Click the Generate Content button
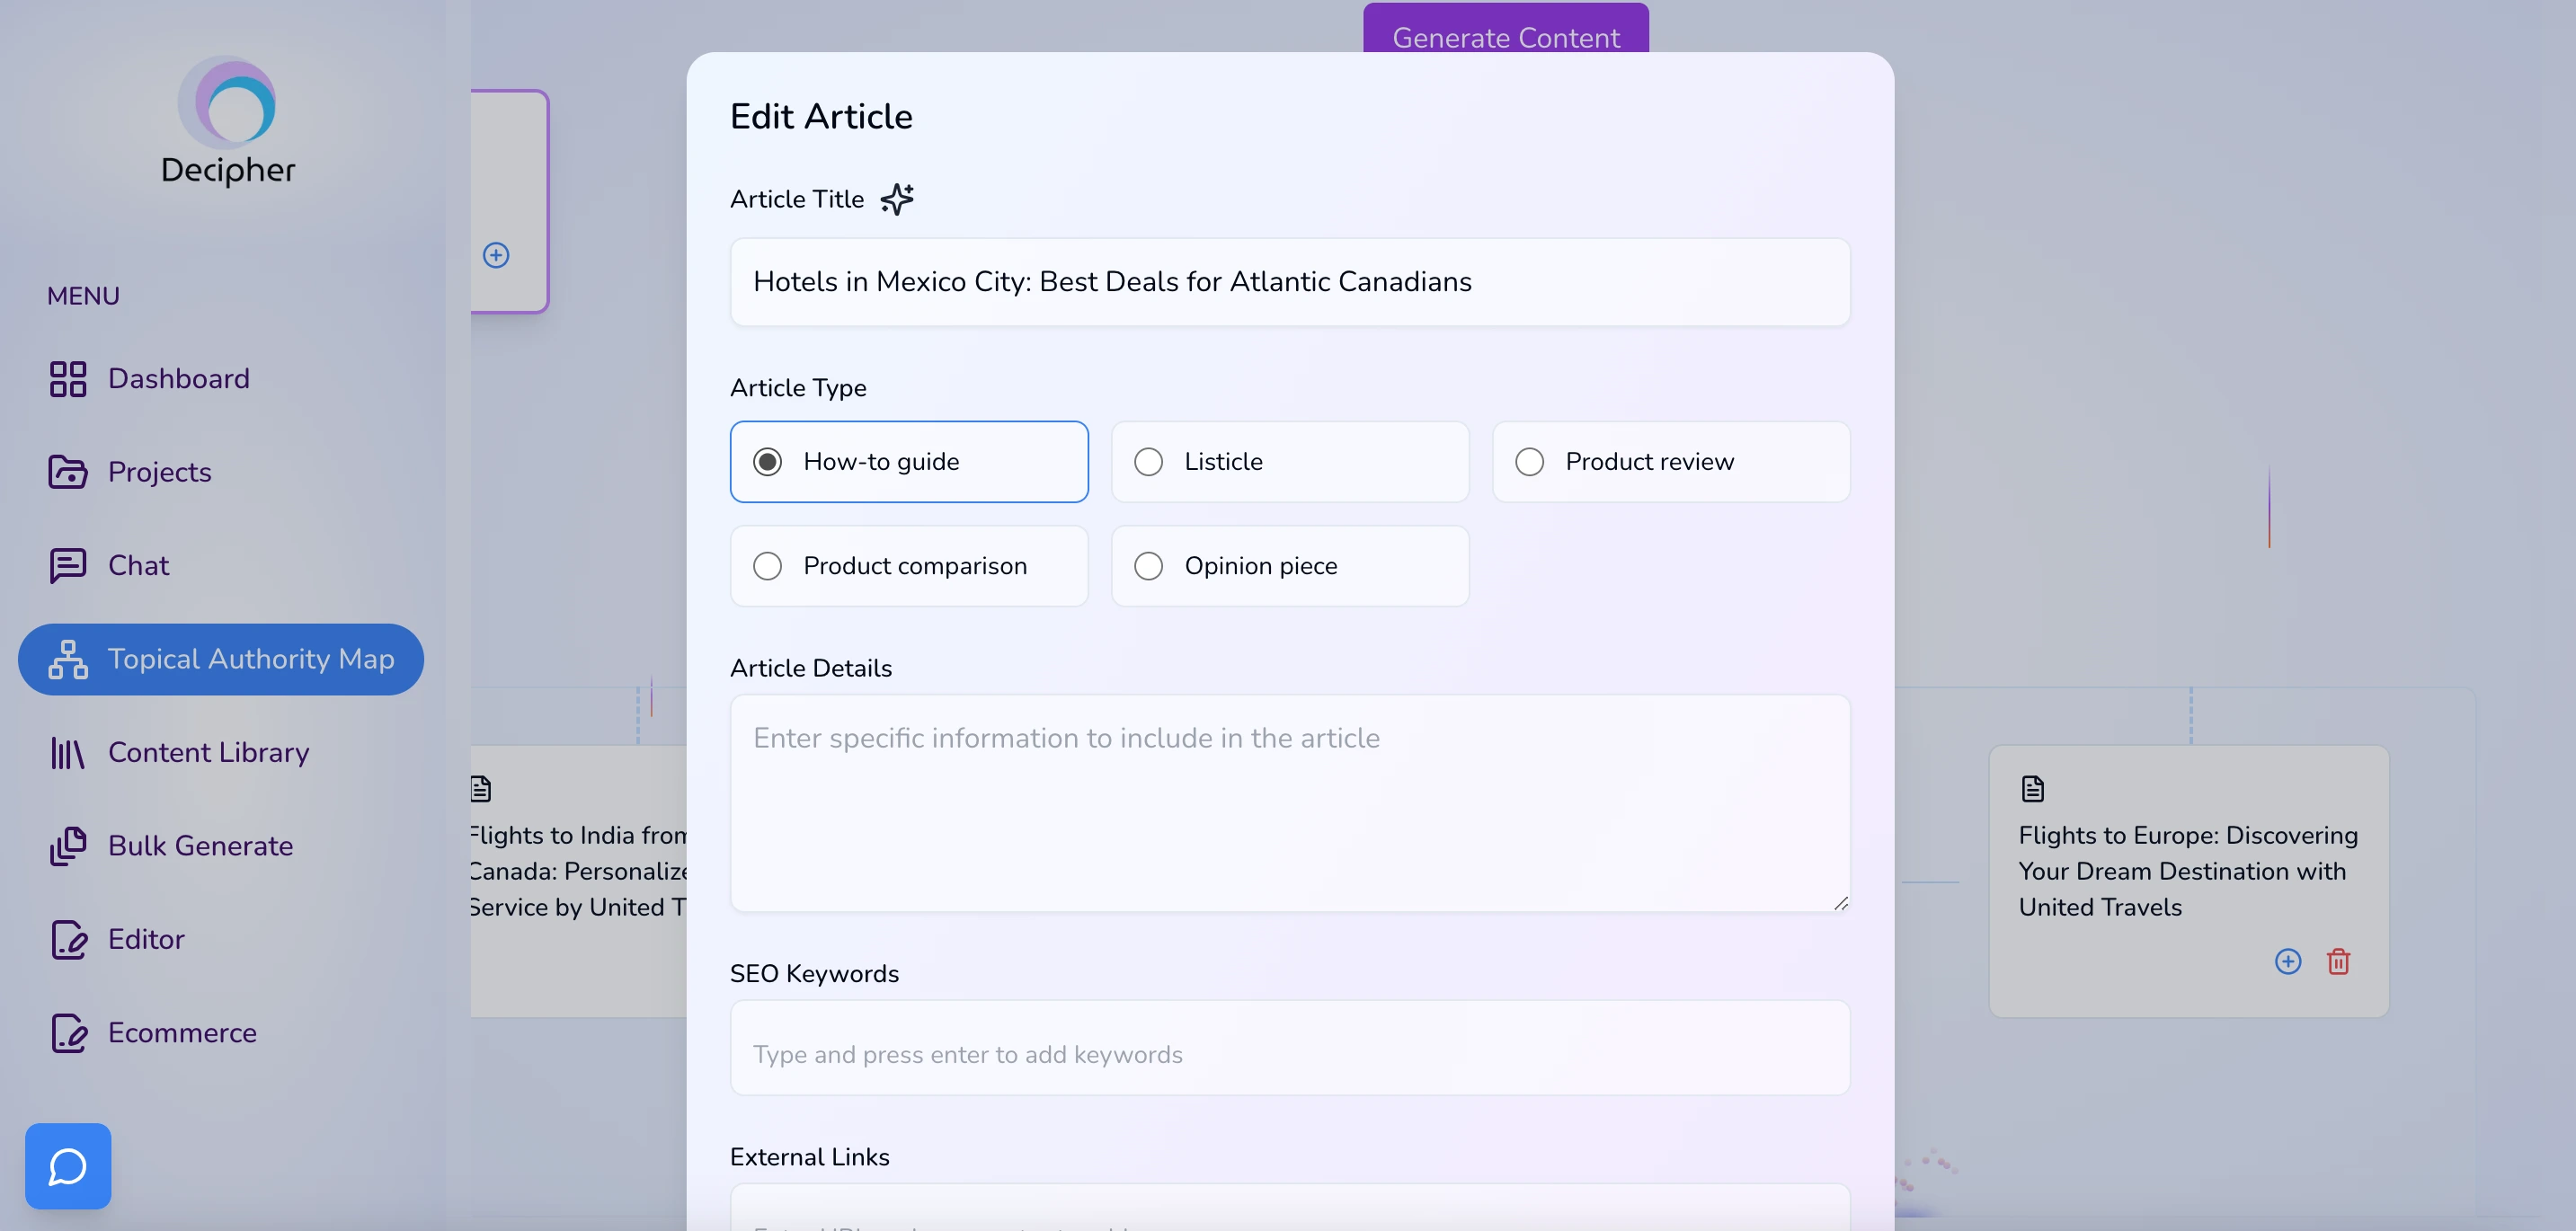2576x1231 pixels. pyautogui.click(x=1505, y=38)
